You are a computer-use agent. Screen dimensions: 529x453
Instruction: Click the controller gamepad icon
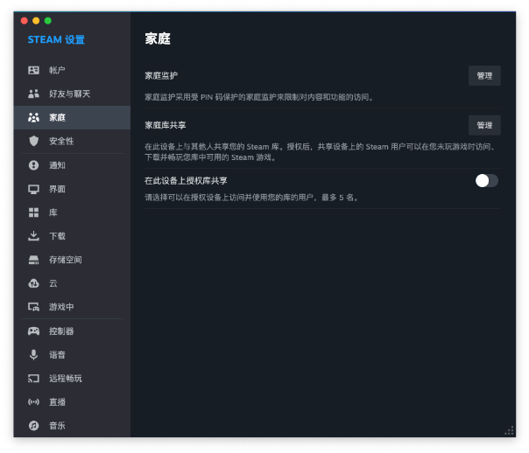coord(33,331)
